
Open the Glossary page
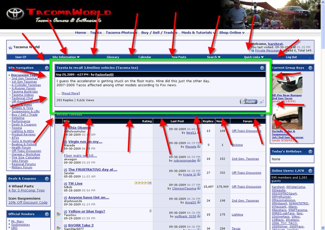(113, 57)
